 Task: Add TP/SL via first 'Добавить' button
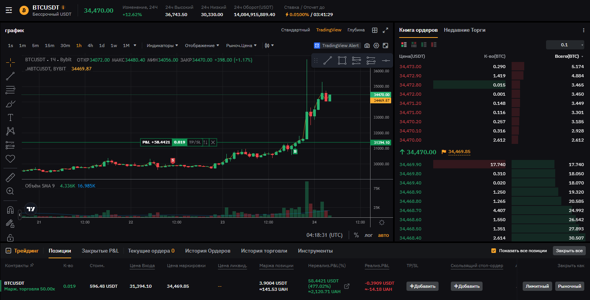coord(423,286)
